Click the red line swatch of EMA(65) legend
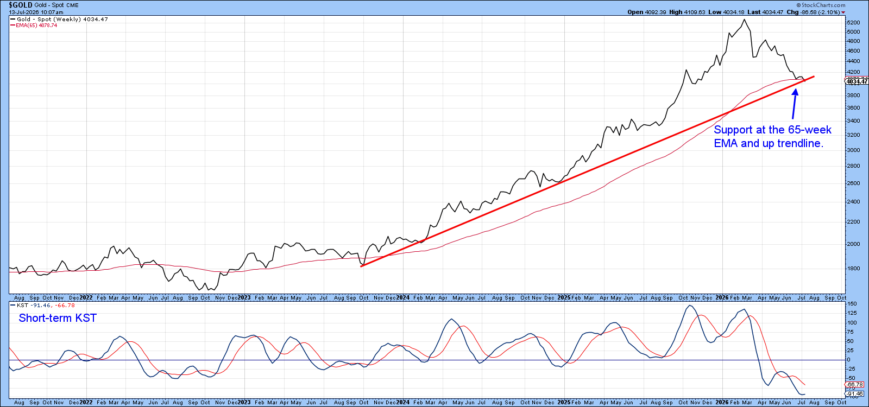 (12, 26)
